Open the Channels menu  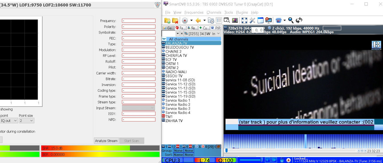point(214,12)
